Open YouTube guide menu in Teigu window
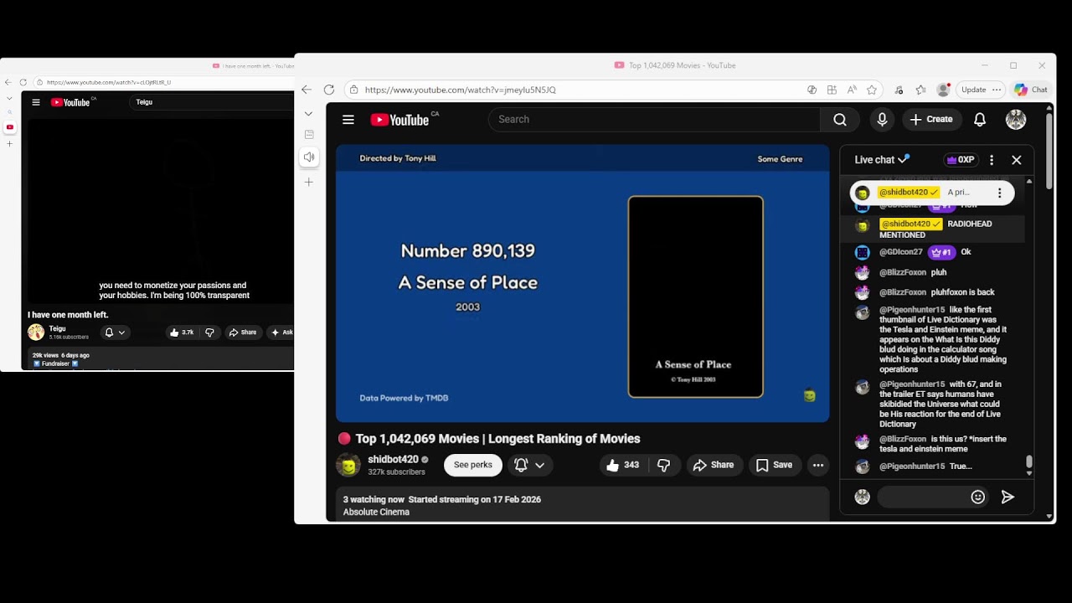This screenshot has height=603, width=1072. [x=36, y=102]
